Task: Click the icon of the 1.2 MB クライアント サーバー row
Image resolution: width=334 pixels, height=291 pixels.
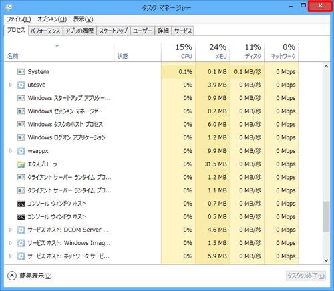Action: coord(21,177)
